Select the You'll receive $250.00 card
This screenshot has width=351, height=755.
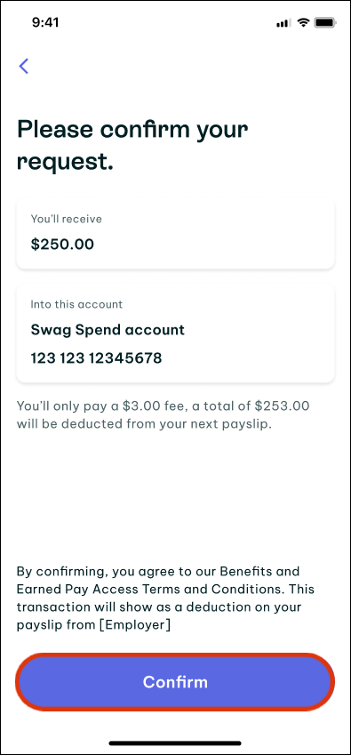176,234
